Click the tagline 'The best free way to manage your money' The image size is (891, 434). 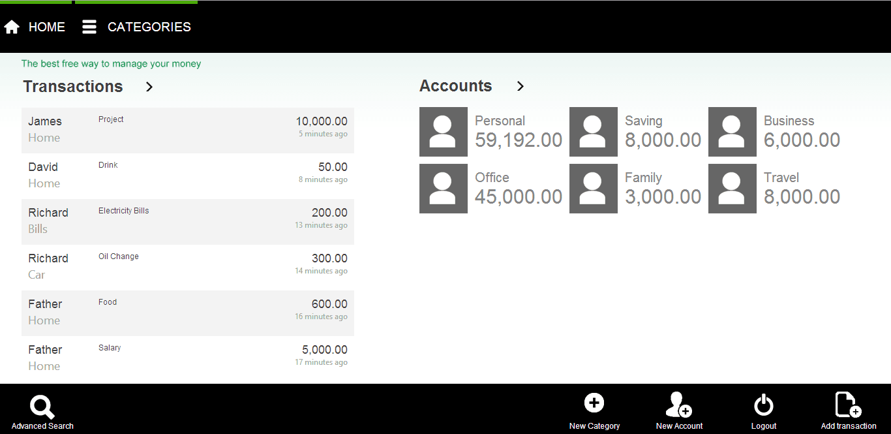coord(111,64)
